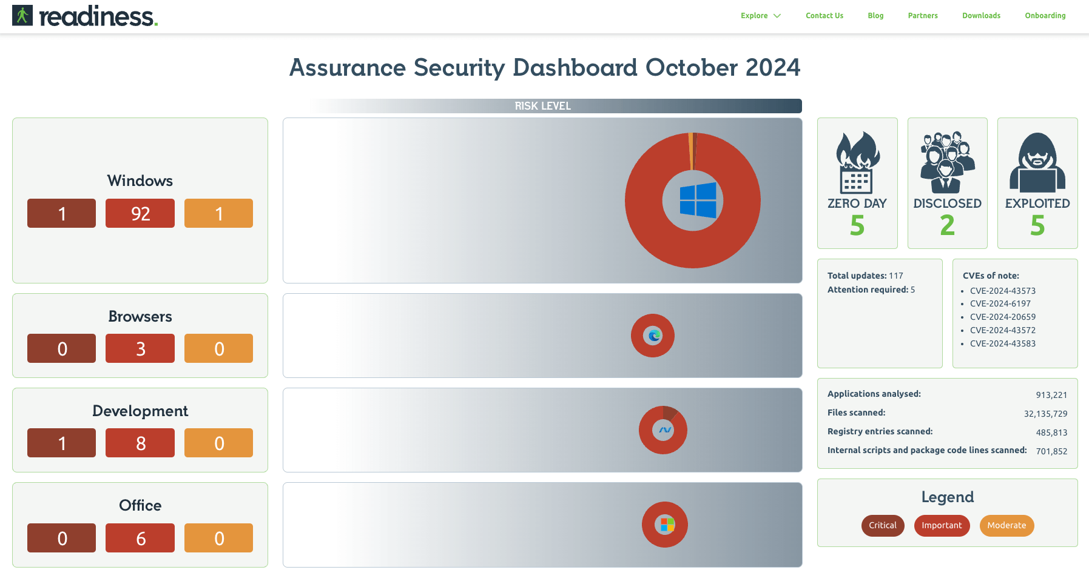Click the Important legend swatch
1089x570 pixels.
942,525
